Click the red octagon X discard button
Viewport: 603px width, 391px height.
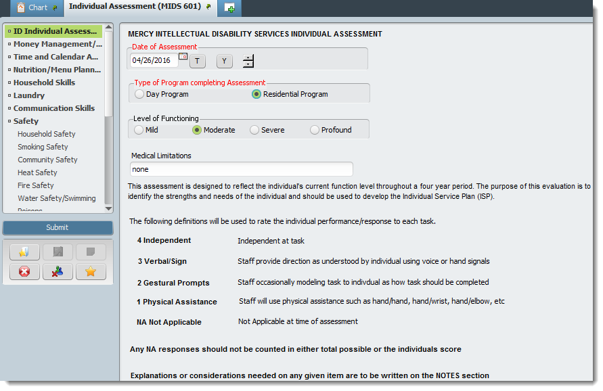click(24, 272)
